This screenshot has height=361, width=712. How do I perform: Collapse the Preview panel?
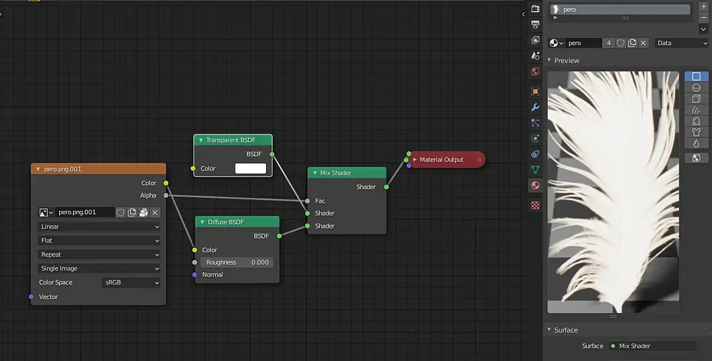coord(549,60)
